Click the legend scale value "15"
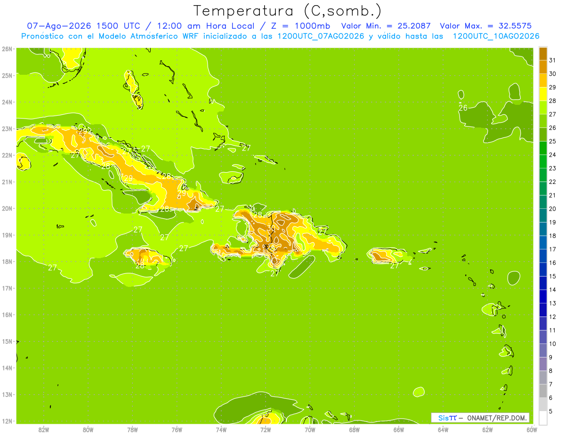The image size is (565, 436). point(553,277)
